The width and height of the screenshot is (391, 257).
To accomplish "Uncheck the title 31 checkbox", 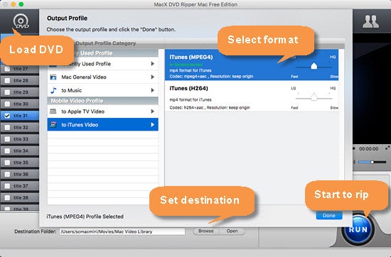I will point(7,116).
